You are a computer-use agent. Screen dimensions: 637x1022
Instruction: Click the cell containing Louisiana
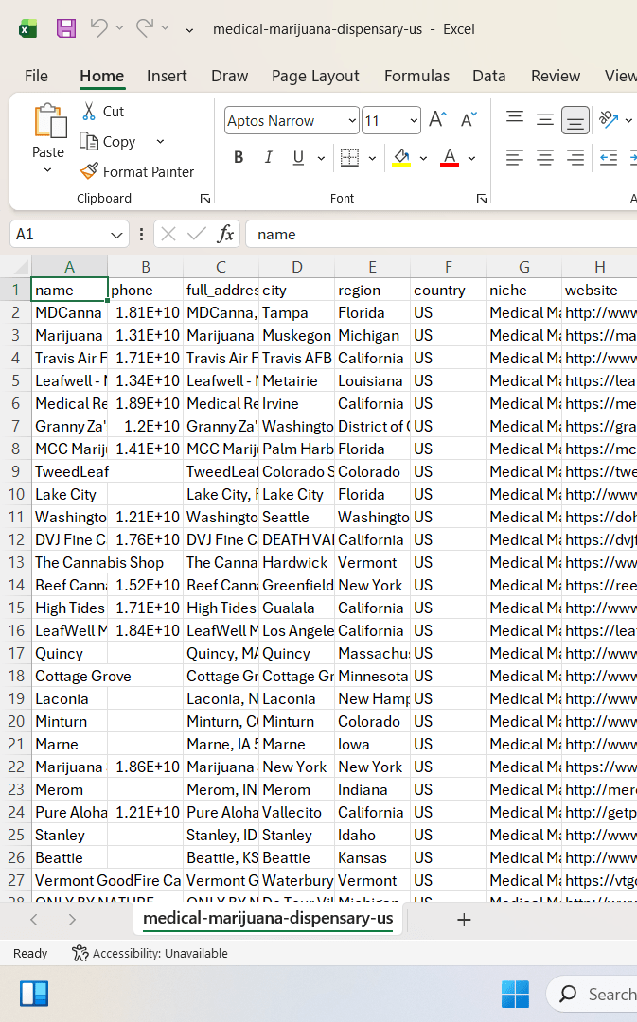372,380
